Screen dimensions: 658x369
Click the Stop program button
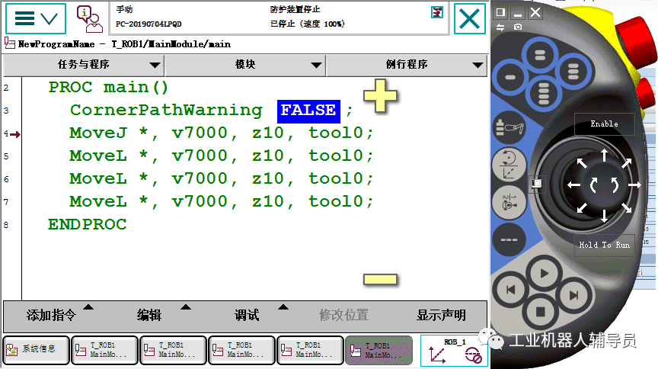tap(541, 312)
